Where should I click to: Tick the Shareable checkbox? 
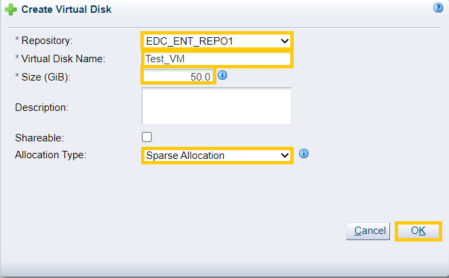147,137
